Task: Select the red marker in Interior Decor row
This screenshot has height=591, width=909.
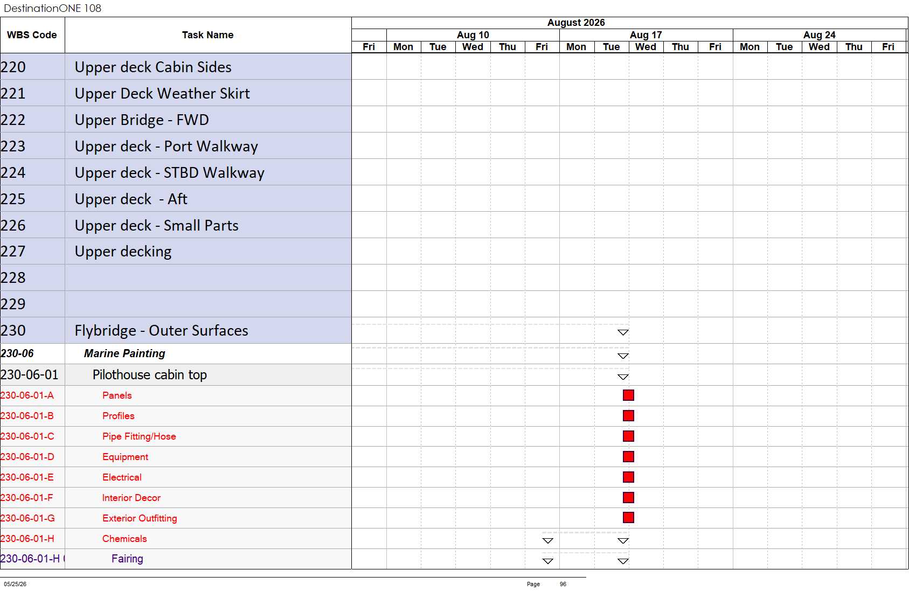Action: 628,498
